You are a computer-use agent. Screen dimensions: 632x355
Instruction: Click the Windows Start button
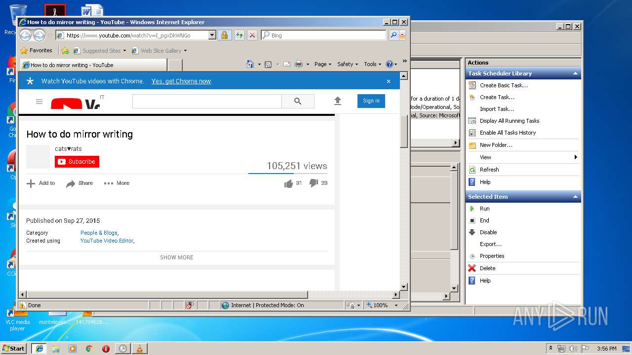13,348
